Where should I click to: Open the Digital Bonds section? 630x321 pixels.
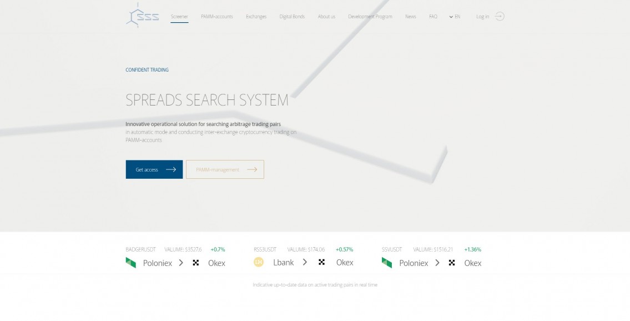coord(292,17)
